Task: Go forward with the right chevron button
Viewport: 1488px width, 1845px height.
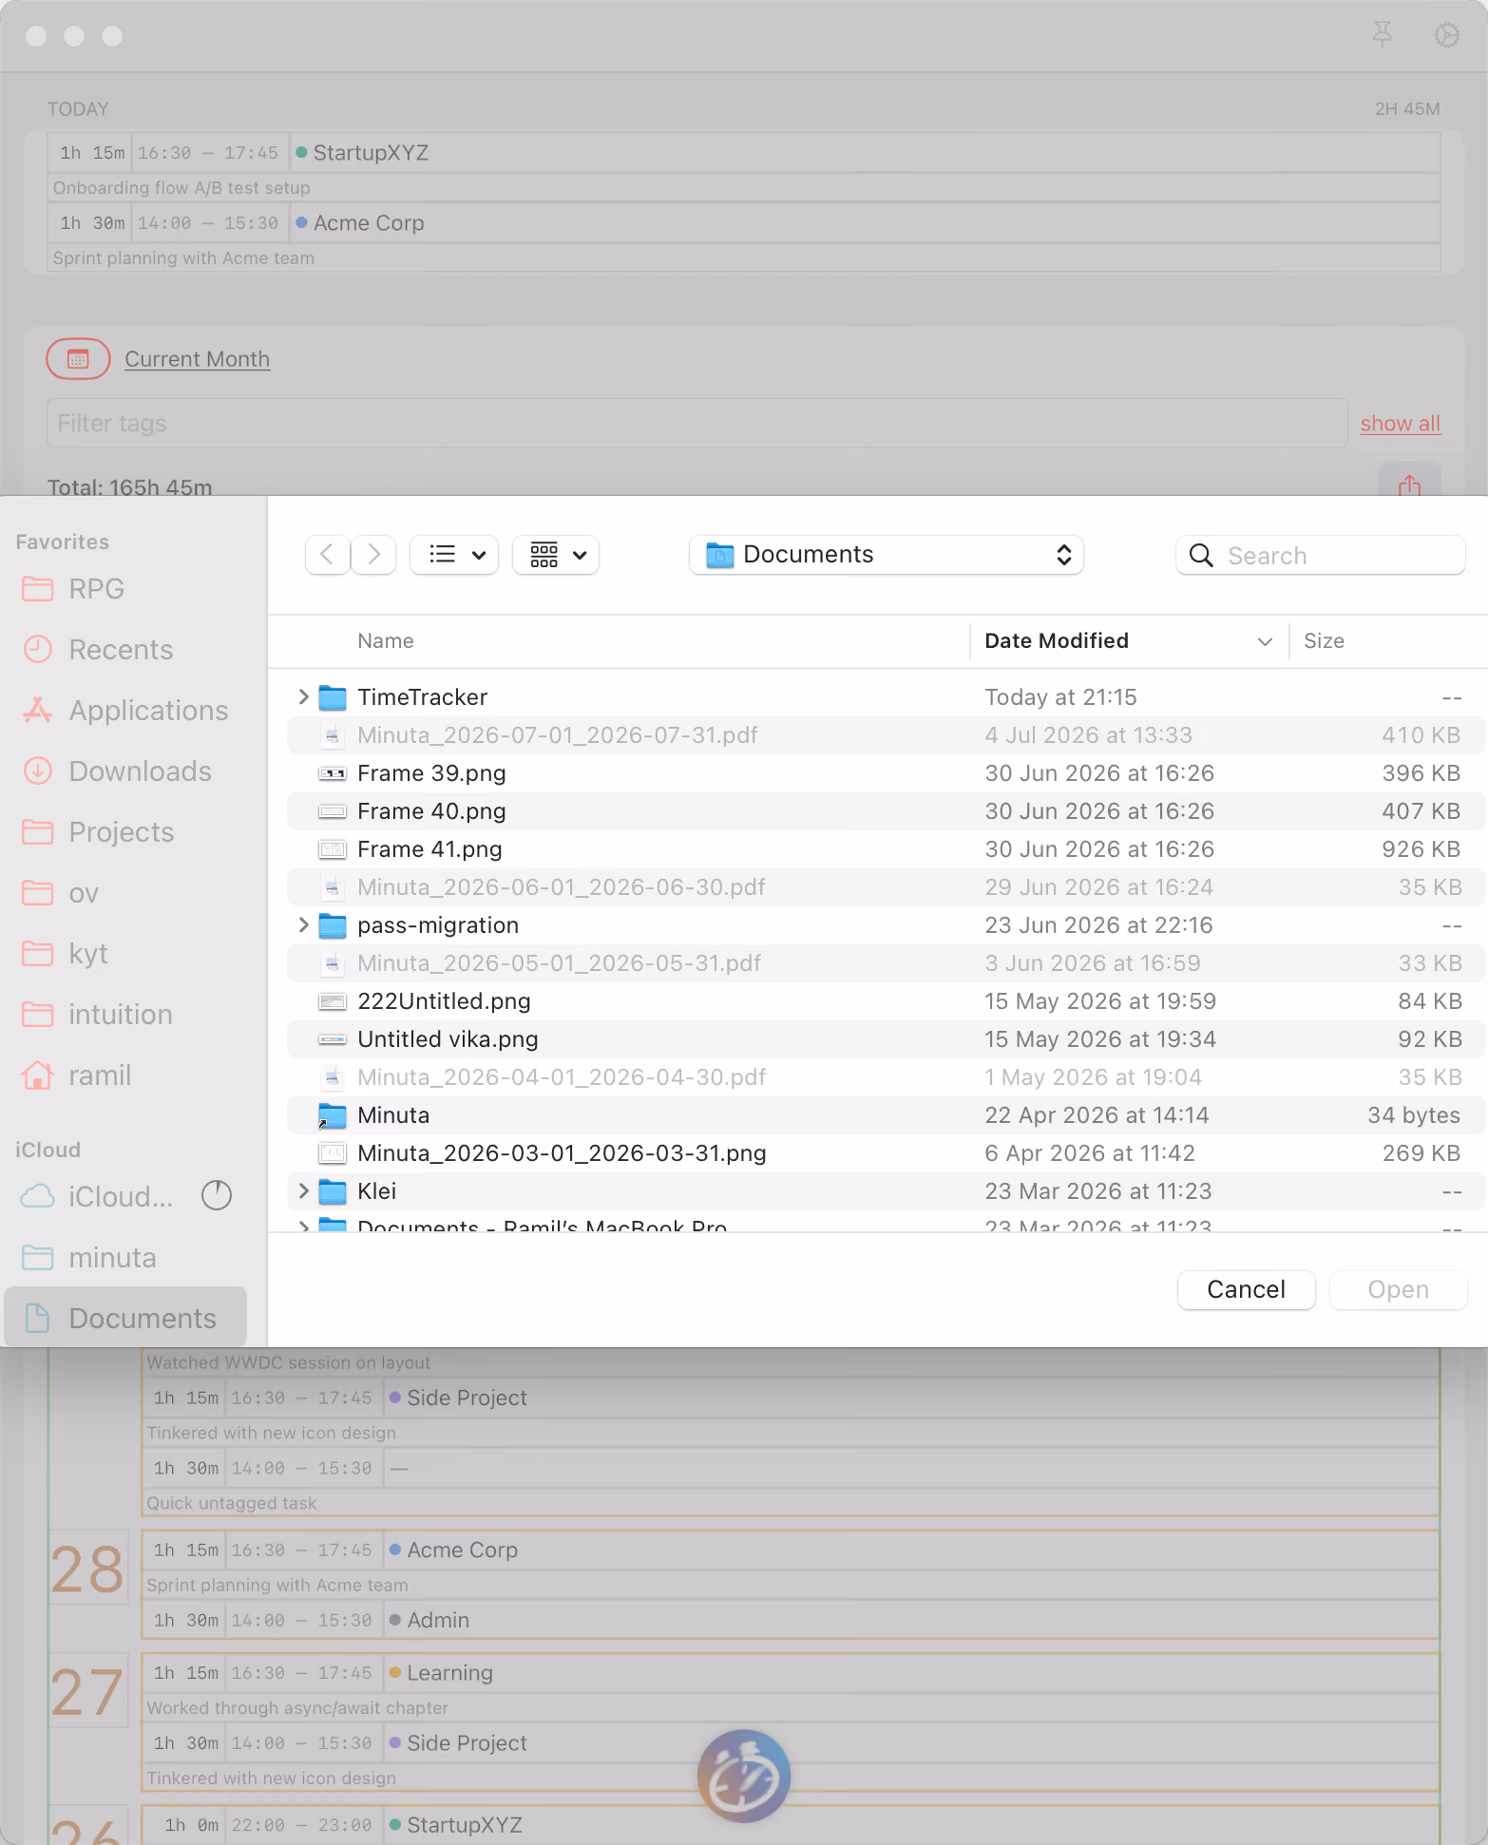Action: (373, 555)
